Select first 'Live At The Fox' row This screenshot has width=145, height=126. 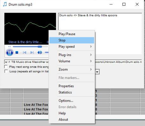click(36, 105)
